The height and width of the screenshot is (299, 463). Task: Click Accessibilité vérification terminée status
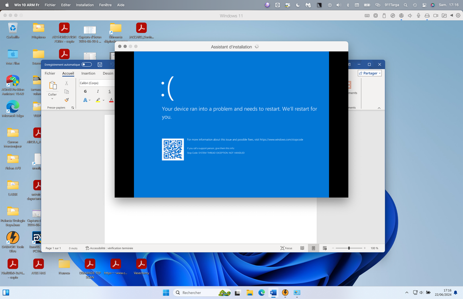[x=109, y=248]
